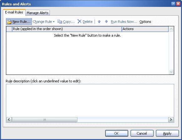Click the Delete X icon
This screenshot has height=140, width=182.
(79, 22)
